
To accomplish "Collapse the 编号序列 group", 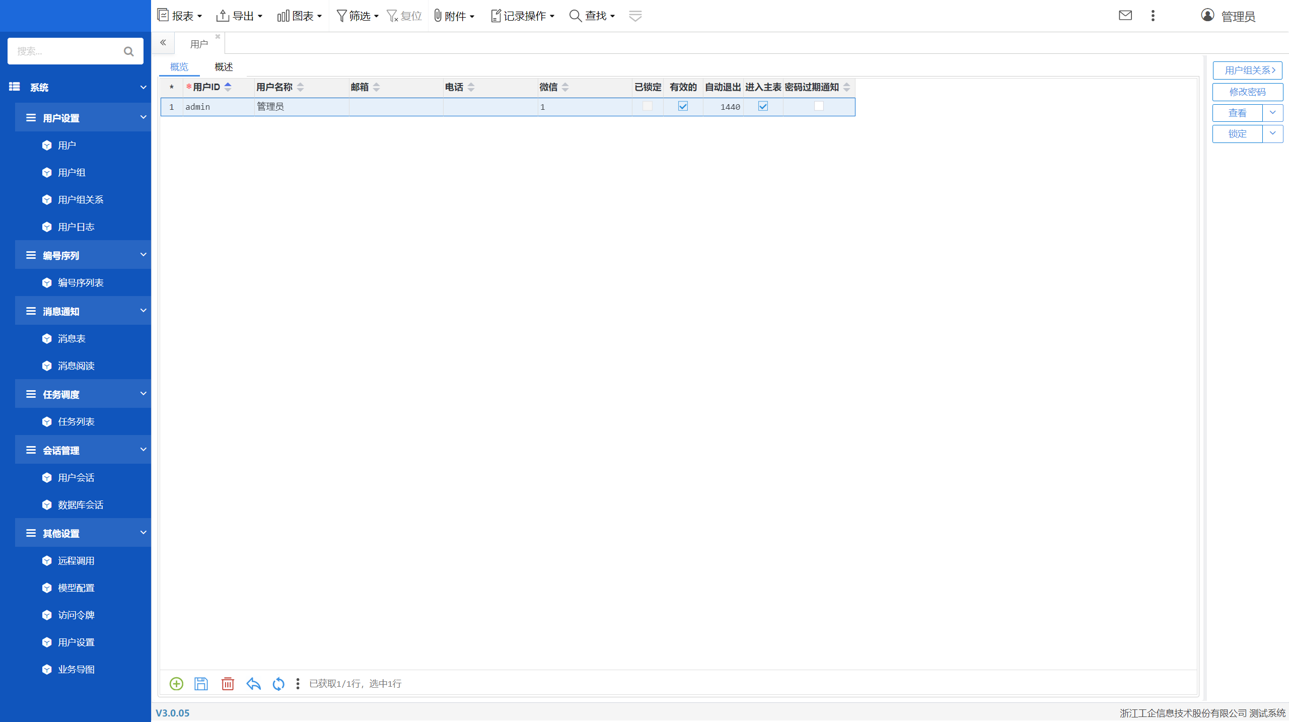I will tap(144, 255).
